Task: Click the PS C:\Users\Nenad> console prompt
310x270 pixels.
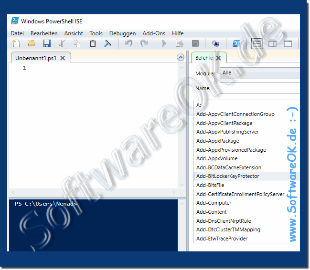Action: tap(46, 204)
